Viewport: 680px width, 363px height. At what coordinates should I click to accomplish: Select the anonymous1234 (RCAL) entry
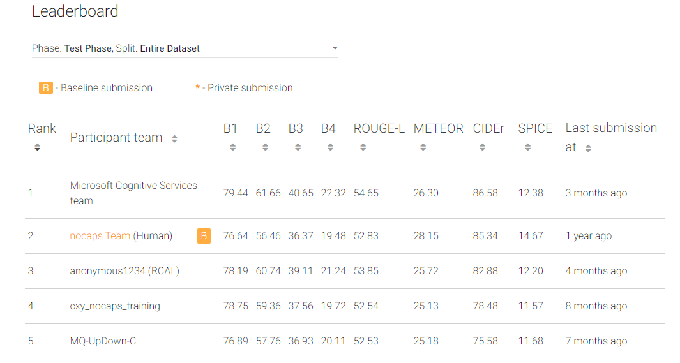(x=125, y=270)
